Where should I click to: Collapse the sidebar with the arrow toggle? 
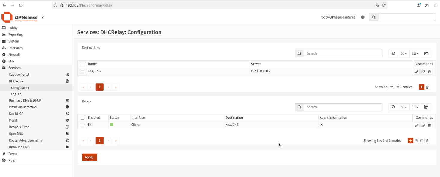[43, 18]
